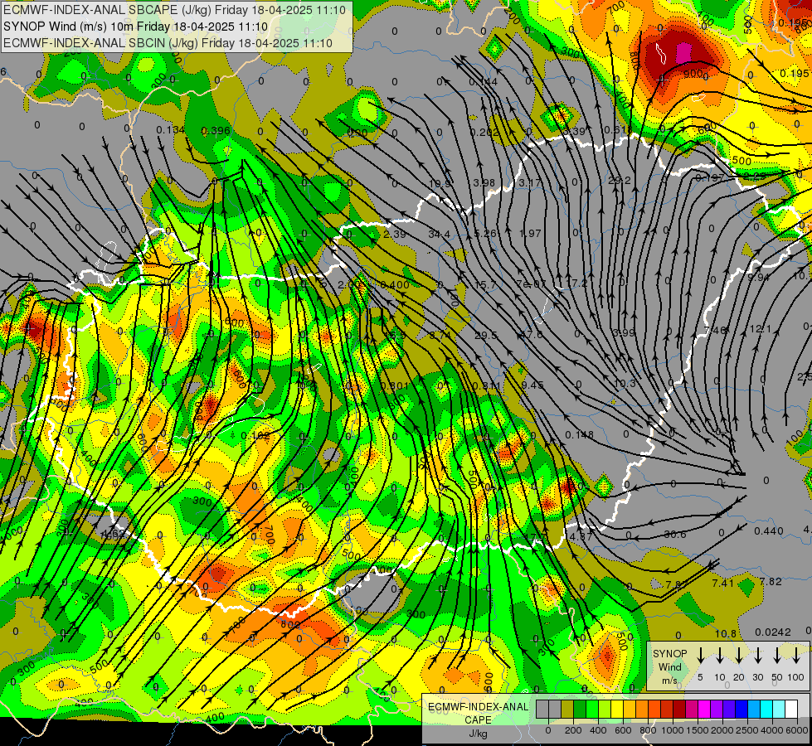Select the gray swatch adjacent to olive swatch
The image size is (812, 746).
point(555,709)
